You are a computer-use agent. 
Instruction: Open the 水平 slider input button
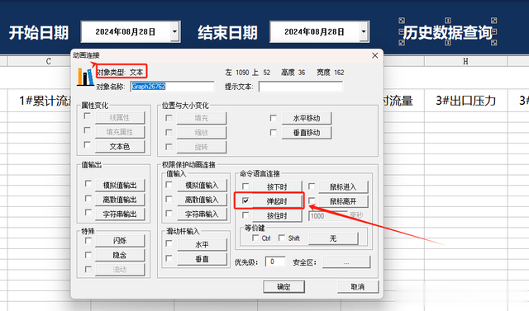[202, 245]
